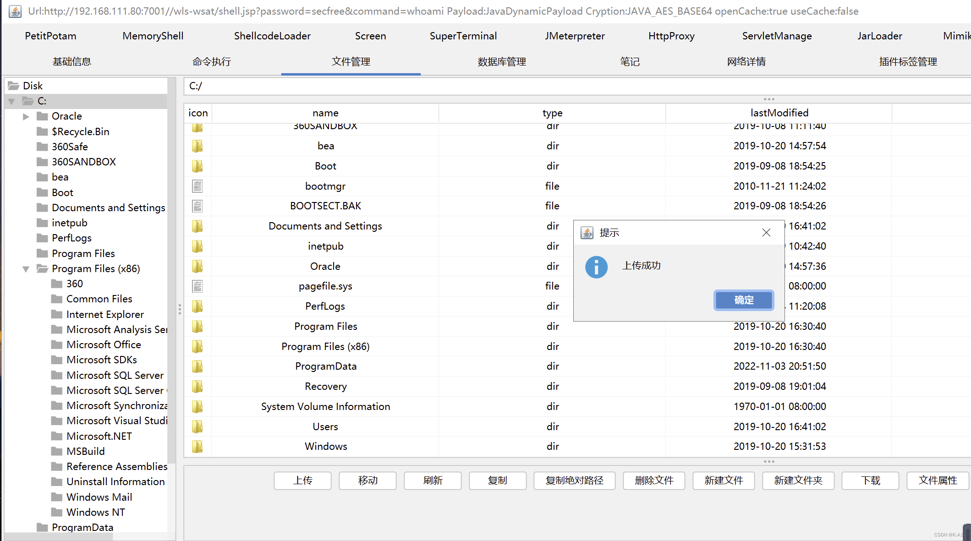This screenshot has width=971, height=541.
Task: Open the MemoryShell plugin tab
Action: tap(153, 36)
